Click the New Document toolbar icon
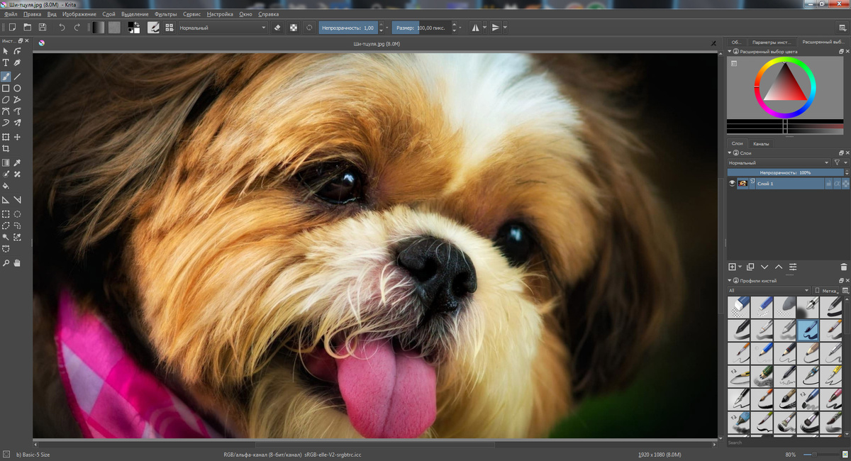851x461 pixels. [12, 28]
